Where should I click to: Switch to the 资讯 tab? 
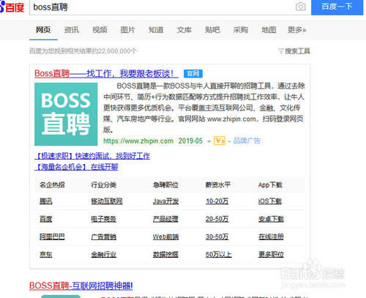click(x=72, y=30)
